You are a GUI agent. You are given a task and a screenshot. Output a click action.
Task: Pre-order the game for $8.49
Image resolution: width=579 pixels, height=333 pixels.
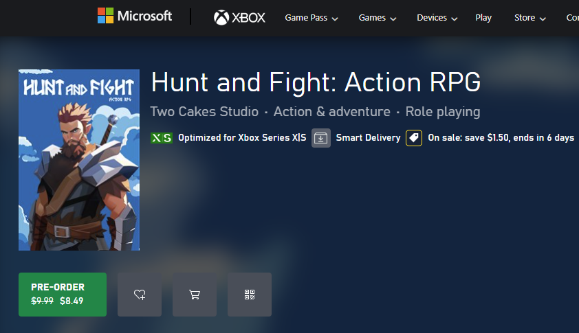point(63,295)
